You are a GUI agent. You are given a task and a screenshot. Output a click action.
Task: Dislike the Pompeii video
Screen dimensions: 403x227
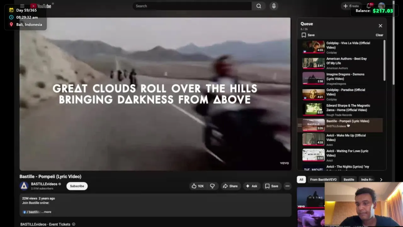click(x=212, y=186)
